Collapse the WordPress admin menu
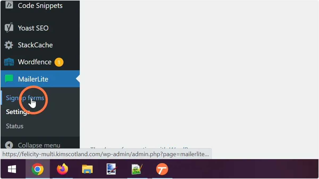The height and width of the screenshot is (179, 319). click(x=40, y=145)
